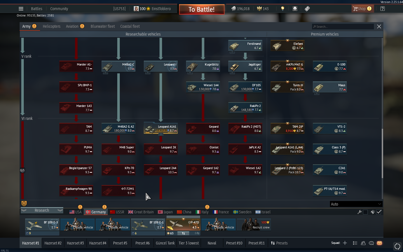Image resolution: width=403 pixels, height=252 pixels.
Task: Open the Presets list
Action: click(279, 243)
